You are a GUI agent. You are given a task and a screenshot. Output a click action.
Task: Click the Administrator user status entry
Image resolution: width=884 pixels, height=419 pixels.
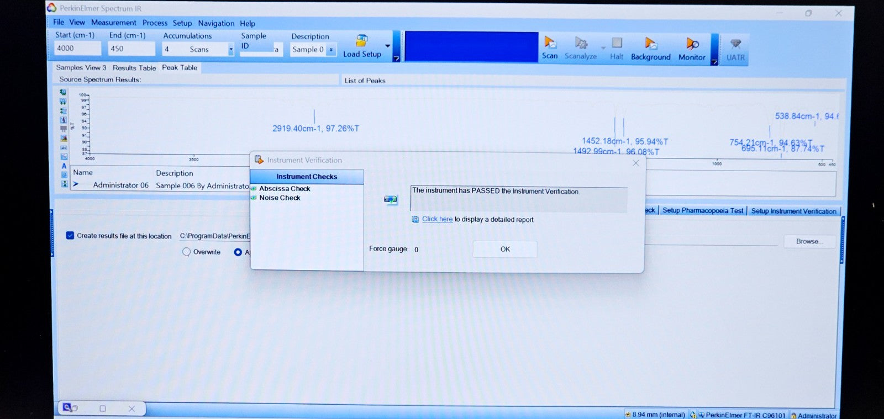(813, 416)
